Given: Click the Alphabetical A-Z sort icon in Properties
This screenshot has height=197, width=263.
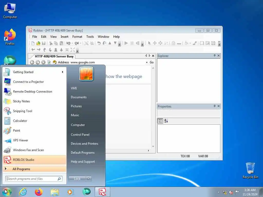Looking at the screenshot, I should tap(166, 121).
